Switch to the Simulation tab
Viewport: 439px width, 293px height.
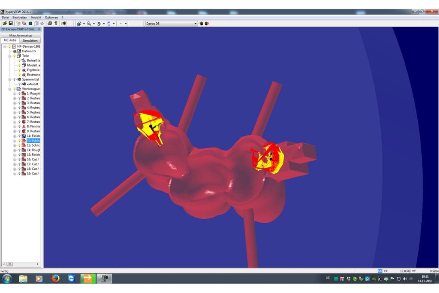pos(30,40)
